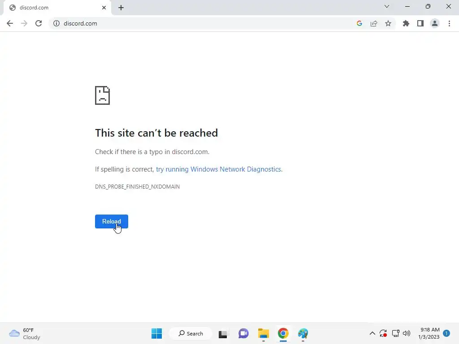This screenshot has height=344, width=459.
Task: Click the sync status tray icon
Action: coord(383,333)
